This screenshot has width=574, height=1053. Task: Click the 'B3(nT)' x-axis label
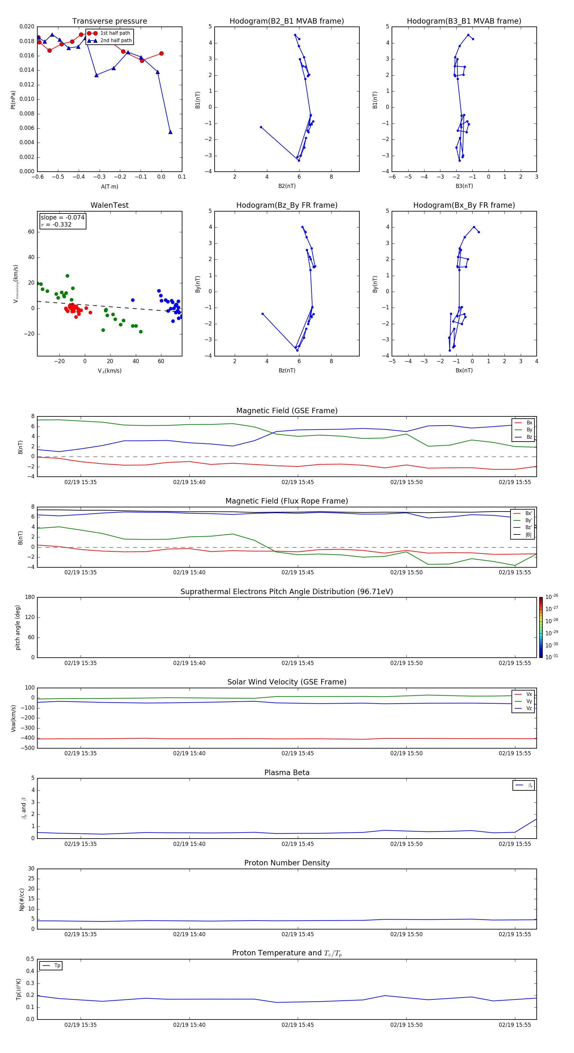pyautogui.click(x=464, y=186)
